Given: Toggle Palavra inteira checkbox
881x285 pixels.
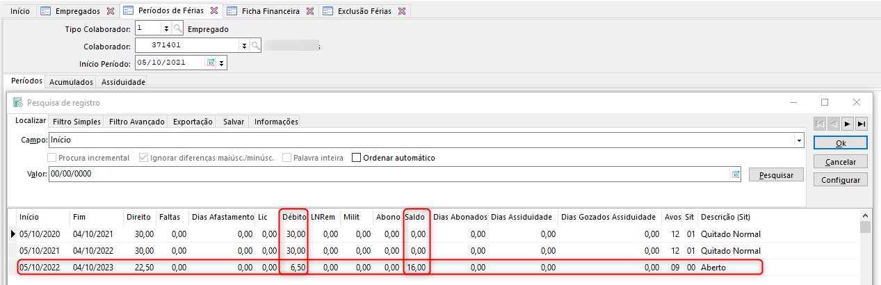Looking at the screenshot, I should point(286,158).
